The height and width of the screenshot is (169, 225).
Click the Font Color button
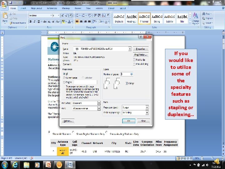click(69, 22)
